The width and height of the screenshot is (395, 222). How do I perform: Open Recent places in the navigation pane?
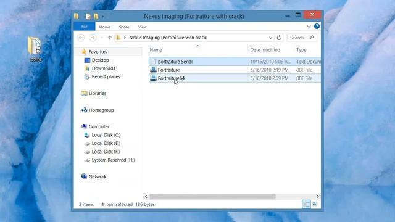click(x=106, y=76)
